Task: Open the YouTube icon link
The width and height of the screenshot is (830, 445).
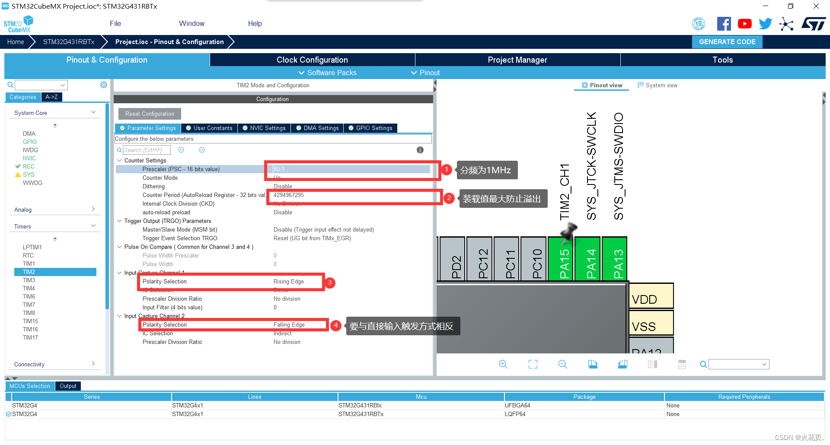Action: (x=744, y=24)
